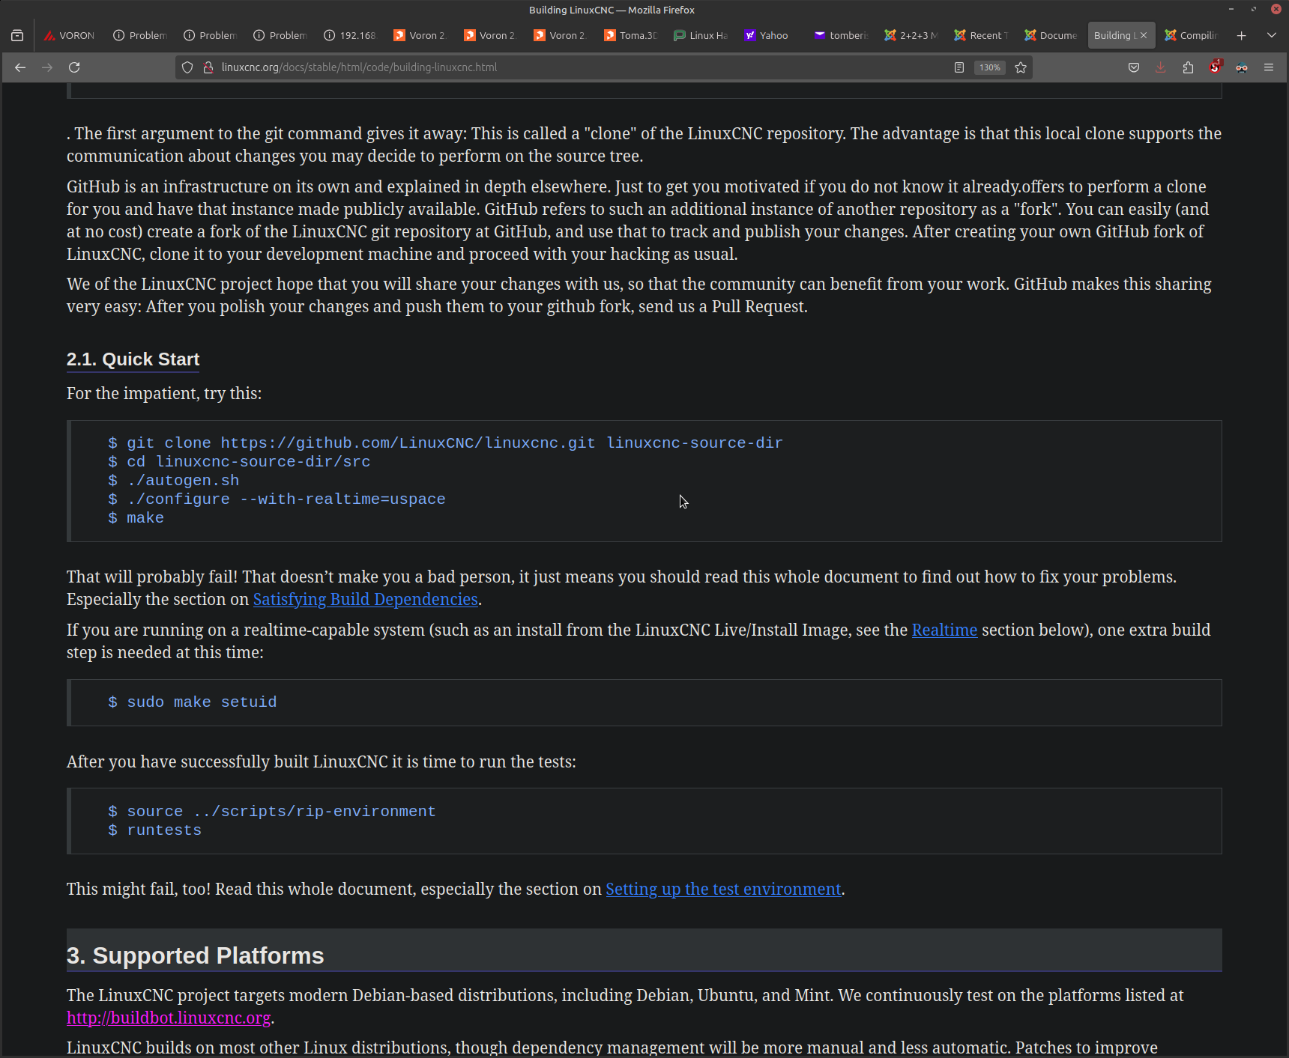Click the source ../scripts/rip-environment line
1289x1058 pixels.
[x=271, y=812]
